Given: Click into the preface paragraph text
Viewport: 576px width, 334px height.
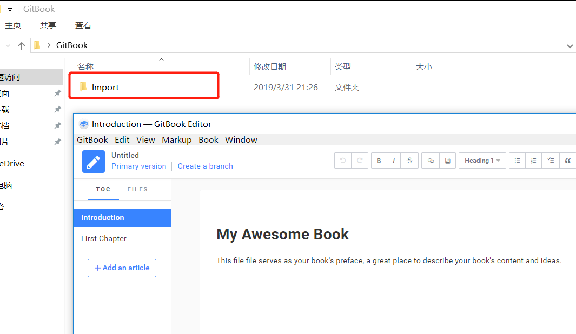Looking at the screenshot, I should click(x=389, y=261).
